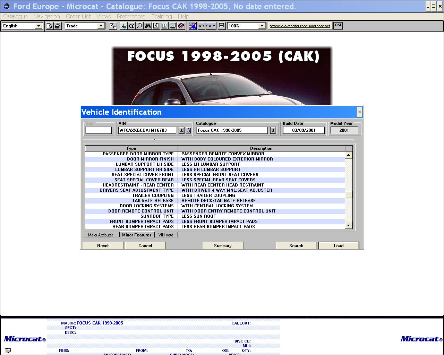Click the Description column header
Image resolution: width=444 pixels, height=355 pixels.
(x=262, y=148)
